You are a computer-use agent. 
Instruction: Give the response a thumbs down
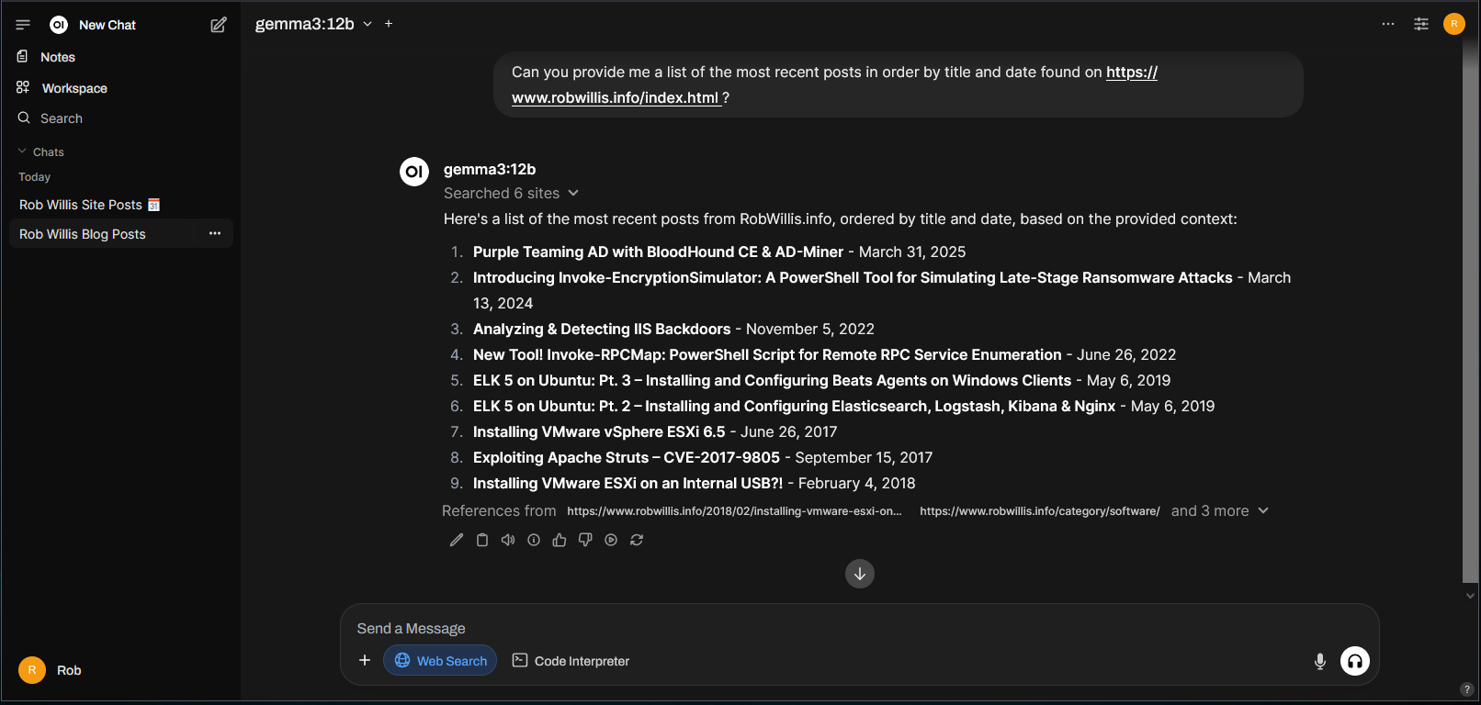pos(585,540)
